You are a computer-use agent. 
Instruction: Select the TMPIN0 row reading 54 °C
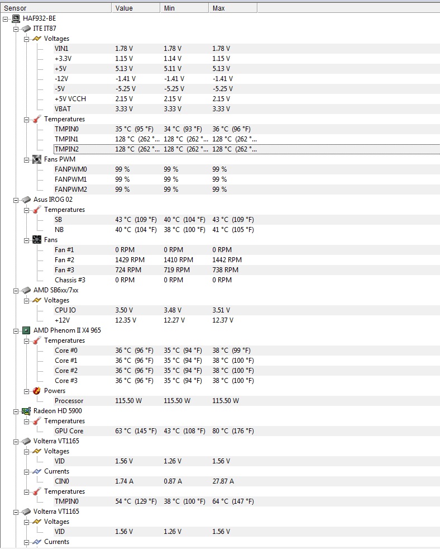pyautogui.click(x=247, y=501)
